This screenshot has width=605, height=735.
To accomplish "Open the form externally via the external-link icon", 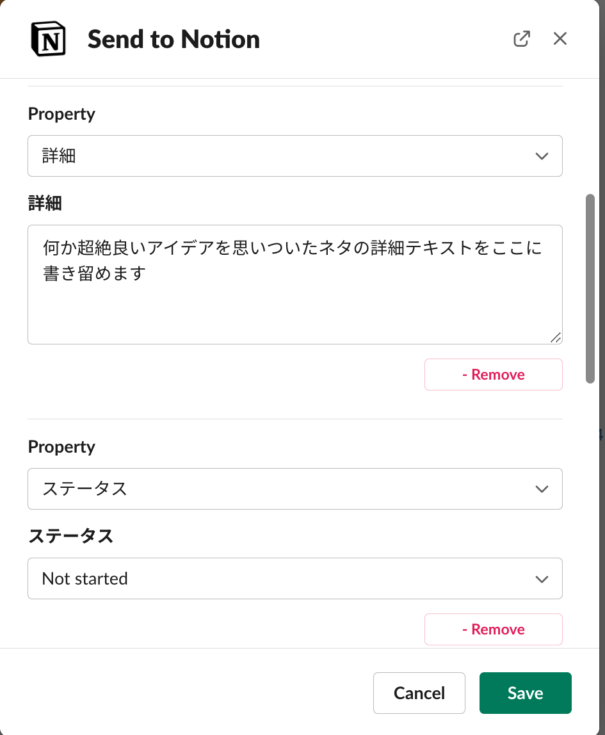I will [x=522, y=38].
